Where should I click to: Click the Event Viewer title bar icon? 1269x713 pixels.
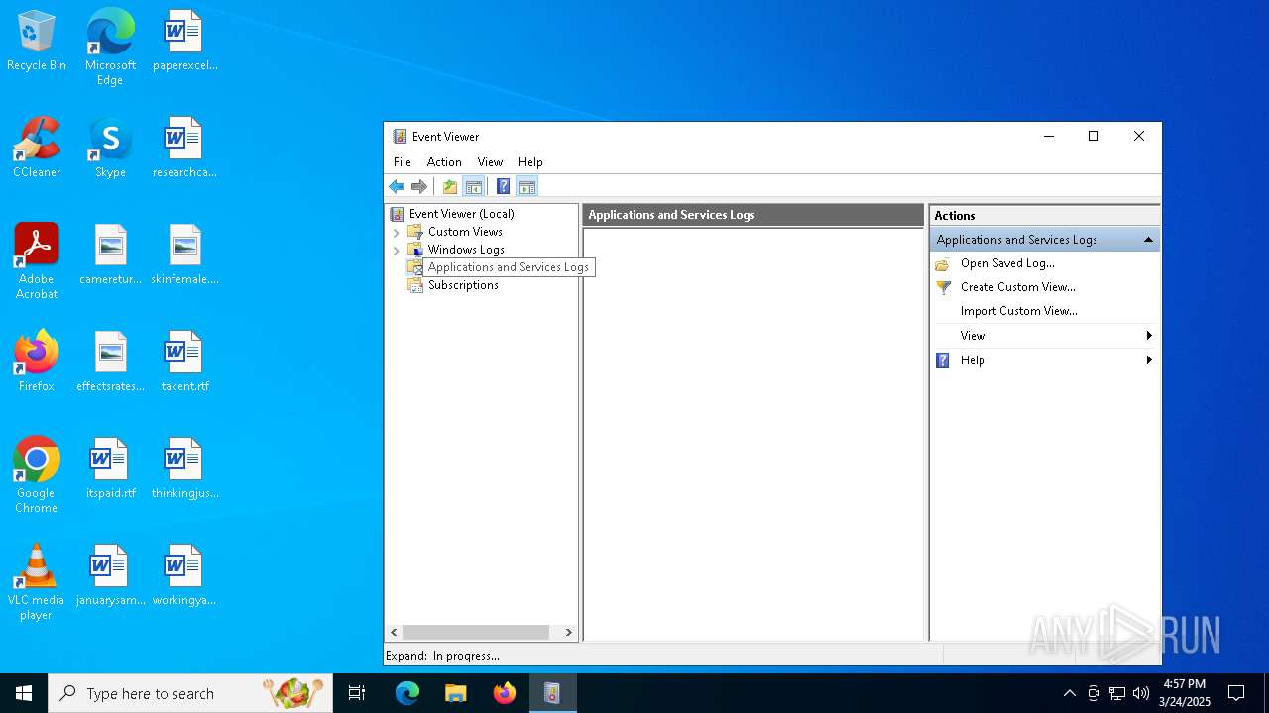[x=400, y=137]
